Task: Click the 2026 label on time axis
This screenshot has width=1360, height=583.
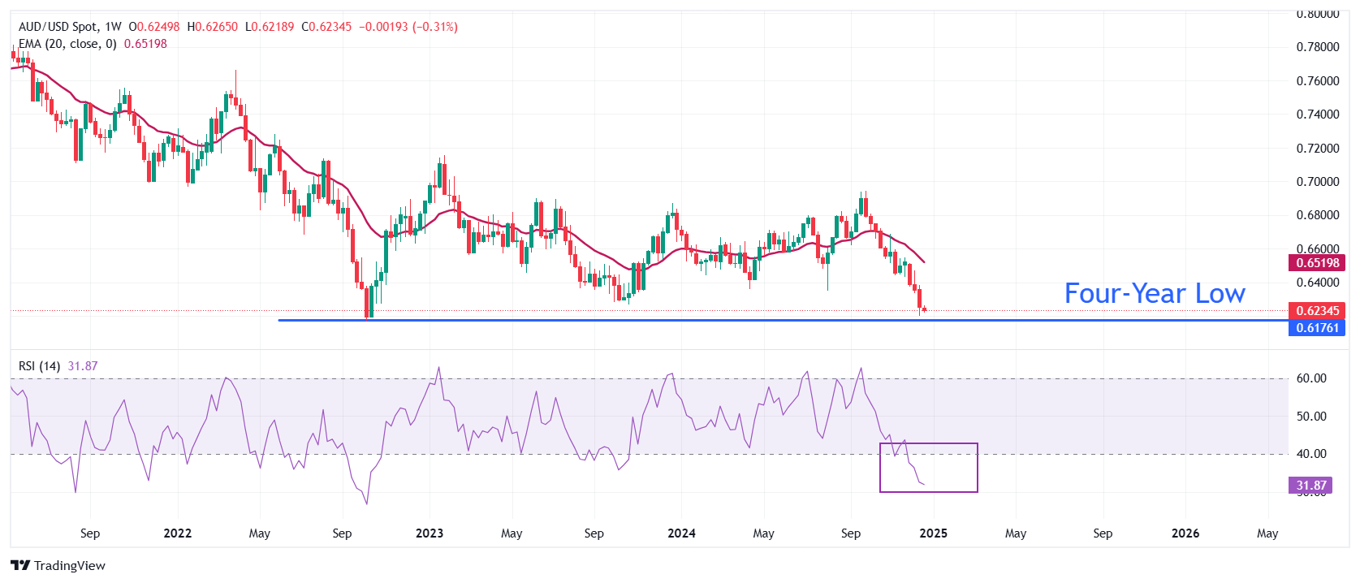Action: tap(1185, 533)
